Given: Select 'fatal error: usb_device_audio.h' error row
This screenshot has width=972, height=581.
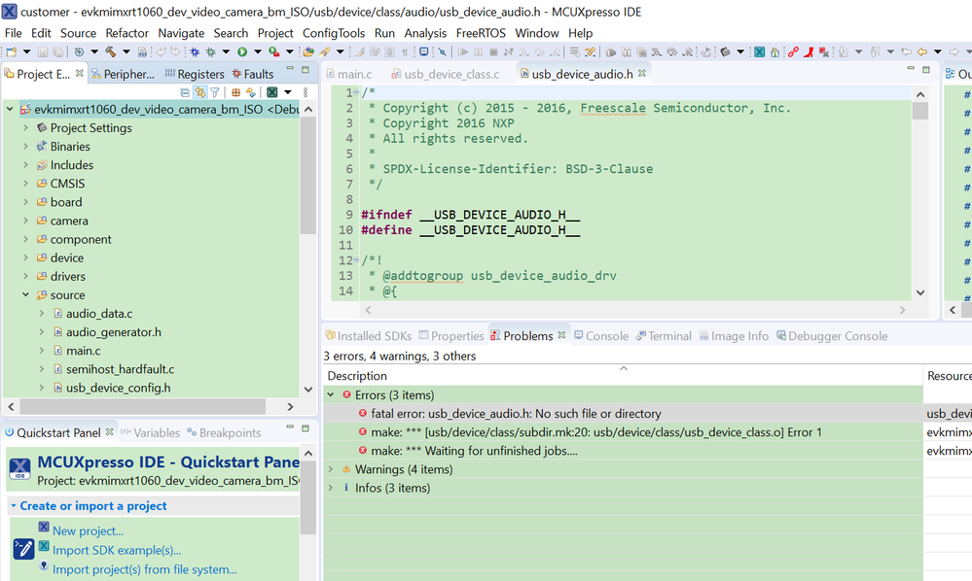Looking at the screenshot, I should click(x=623, y=413).
